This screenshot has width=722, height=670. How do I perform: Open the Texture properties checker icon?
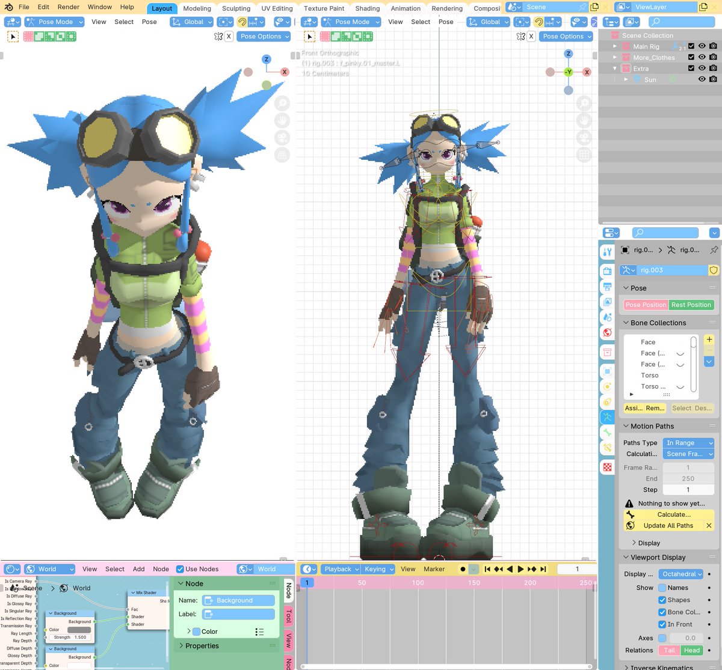click(607, 467)
